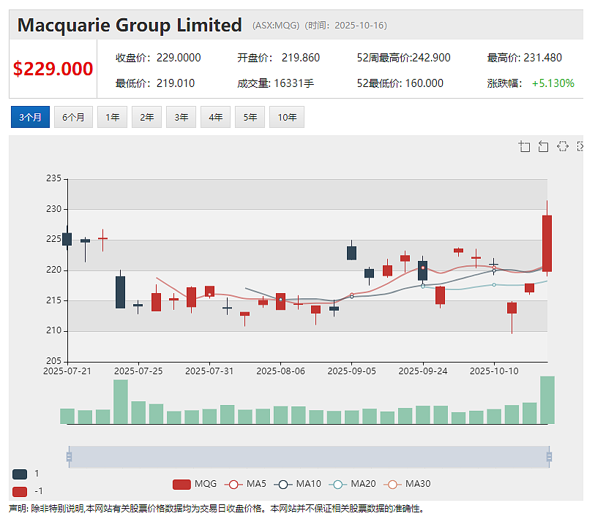The height and width of the screenshot is (527, 595).
Task: Select the horizontal brush selection hexagon icon
Action: [x=562, y=146]
